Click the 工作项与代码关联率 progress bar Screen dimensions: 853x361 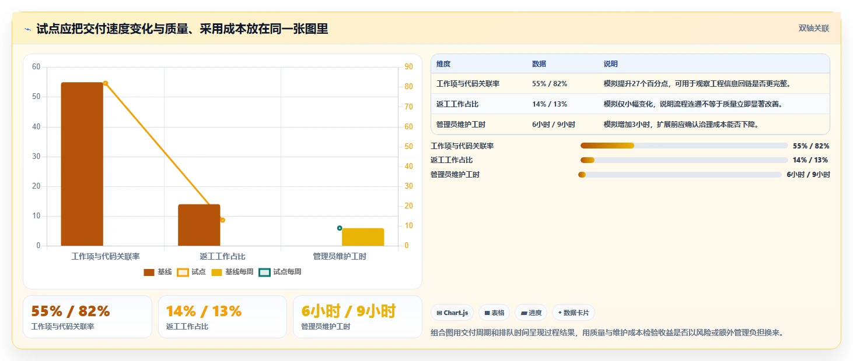(684, 146)
